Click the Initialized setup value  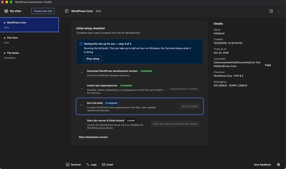click(x=219, y=33)
